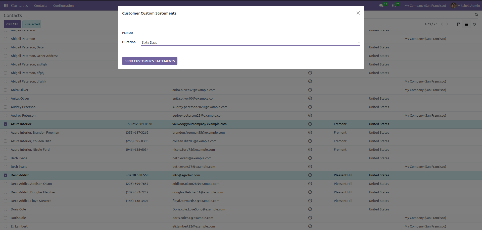Click the 1-73 / 73 pager counter
Screen dimensions: 482x230
point(431,24)
